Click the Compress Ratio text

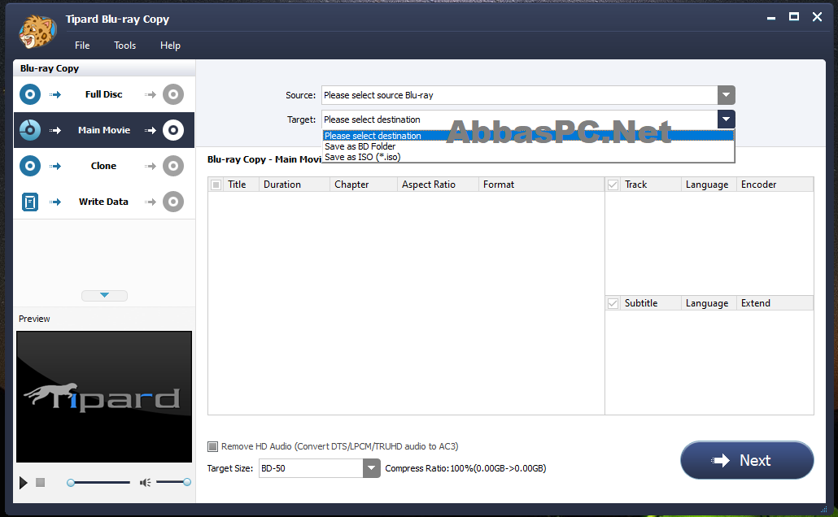[x=465, y=468]
